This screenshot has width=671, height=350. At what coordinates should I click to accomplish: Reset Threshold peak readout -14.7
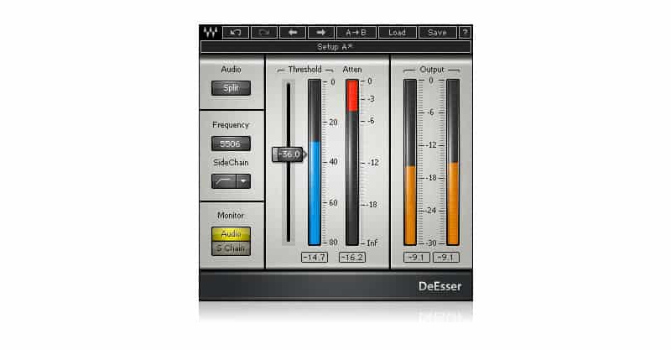315,257
